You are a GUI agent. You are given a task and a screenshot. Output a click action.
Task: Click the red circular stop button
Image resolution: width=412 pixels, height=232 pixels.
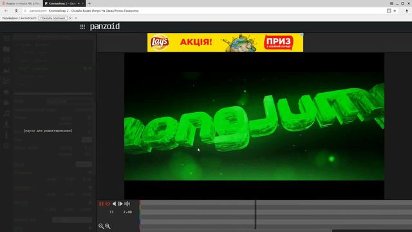click(x=108, y=204)
